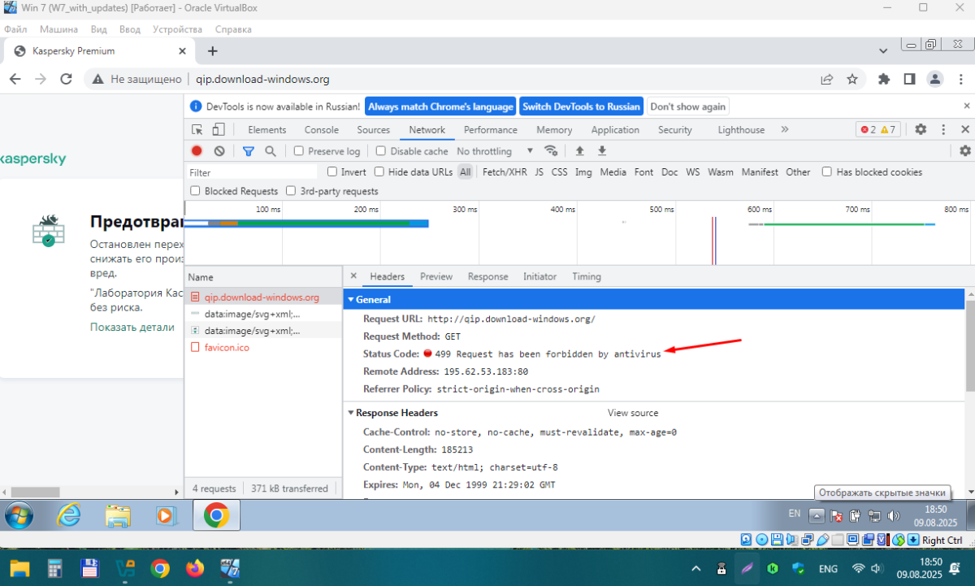Click View source in Response Headers
The image size is (975, 586).
pos(633,413)
